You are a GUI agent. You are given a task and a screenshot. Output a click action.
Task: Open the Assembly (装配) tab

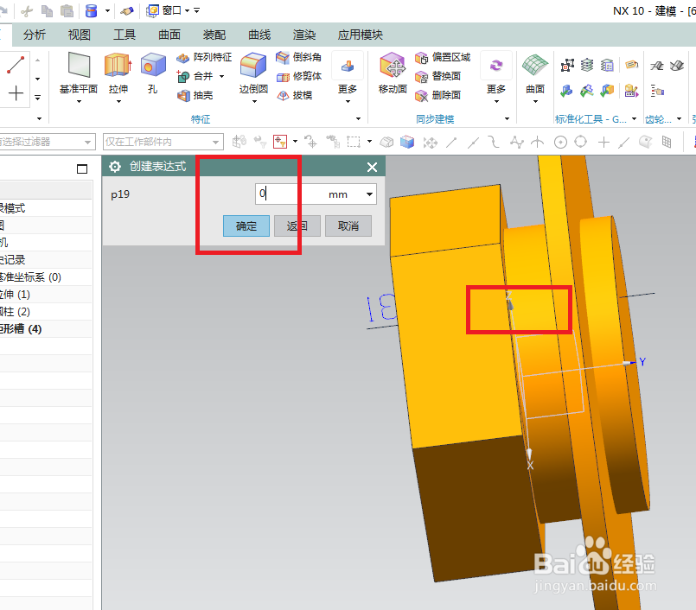pos(214,35)
